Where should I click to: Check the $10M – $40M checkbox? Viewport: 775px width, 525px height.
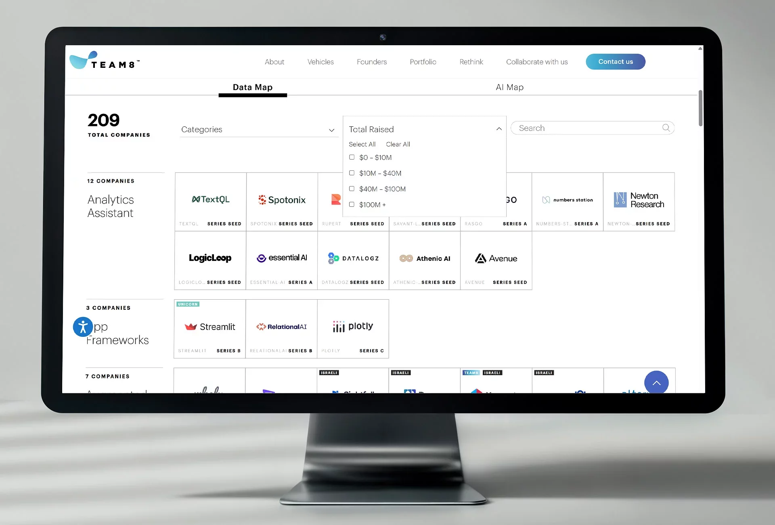pyautogui.click(x=352, y=173)
